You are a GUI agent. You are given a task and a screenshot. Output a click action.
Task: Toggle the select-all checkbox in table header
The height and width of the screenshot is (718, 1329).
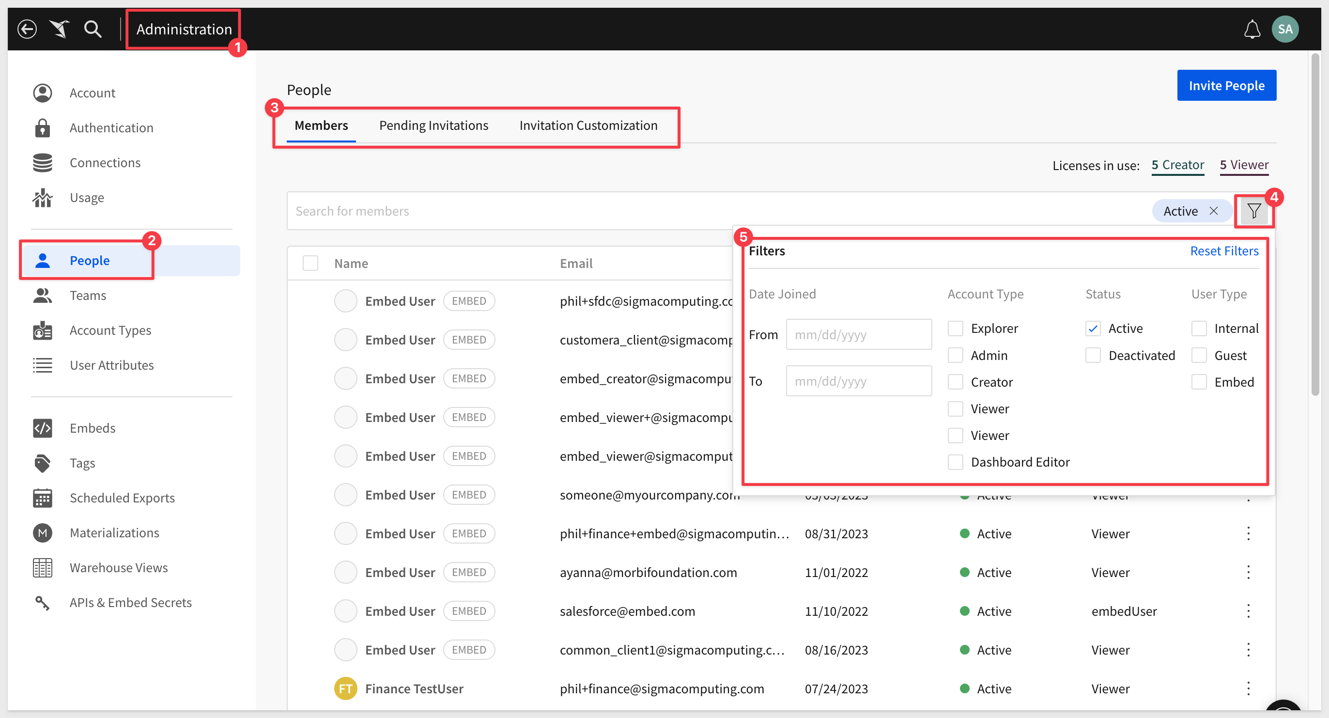310,263
